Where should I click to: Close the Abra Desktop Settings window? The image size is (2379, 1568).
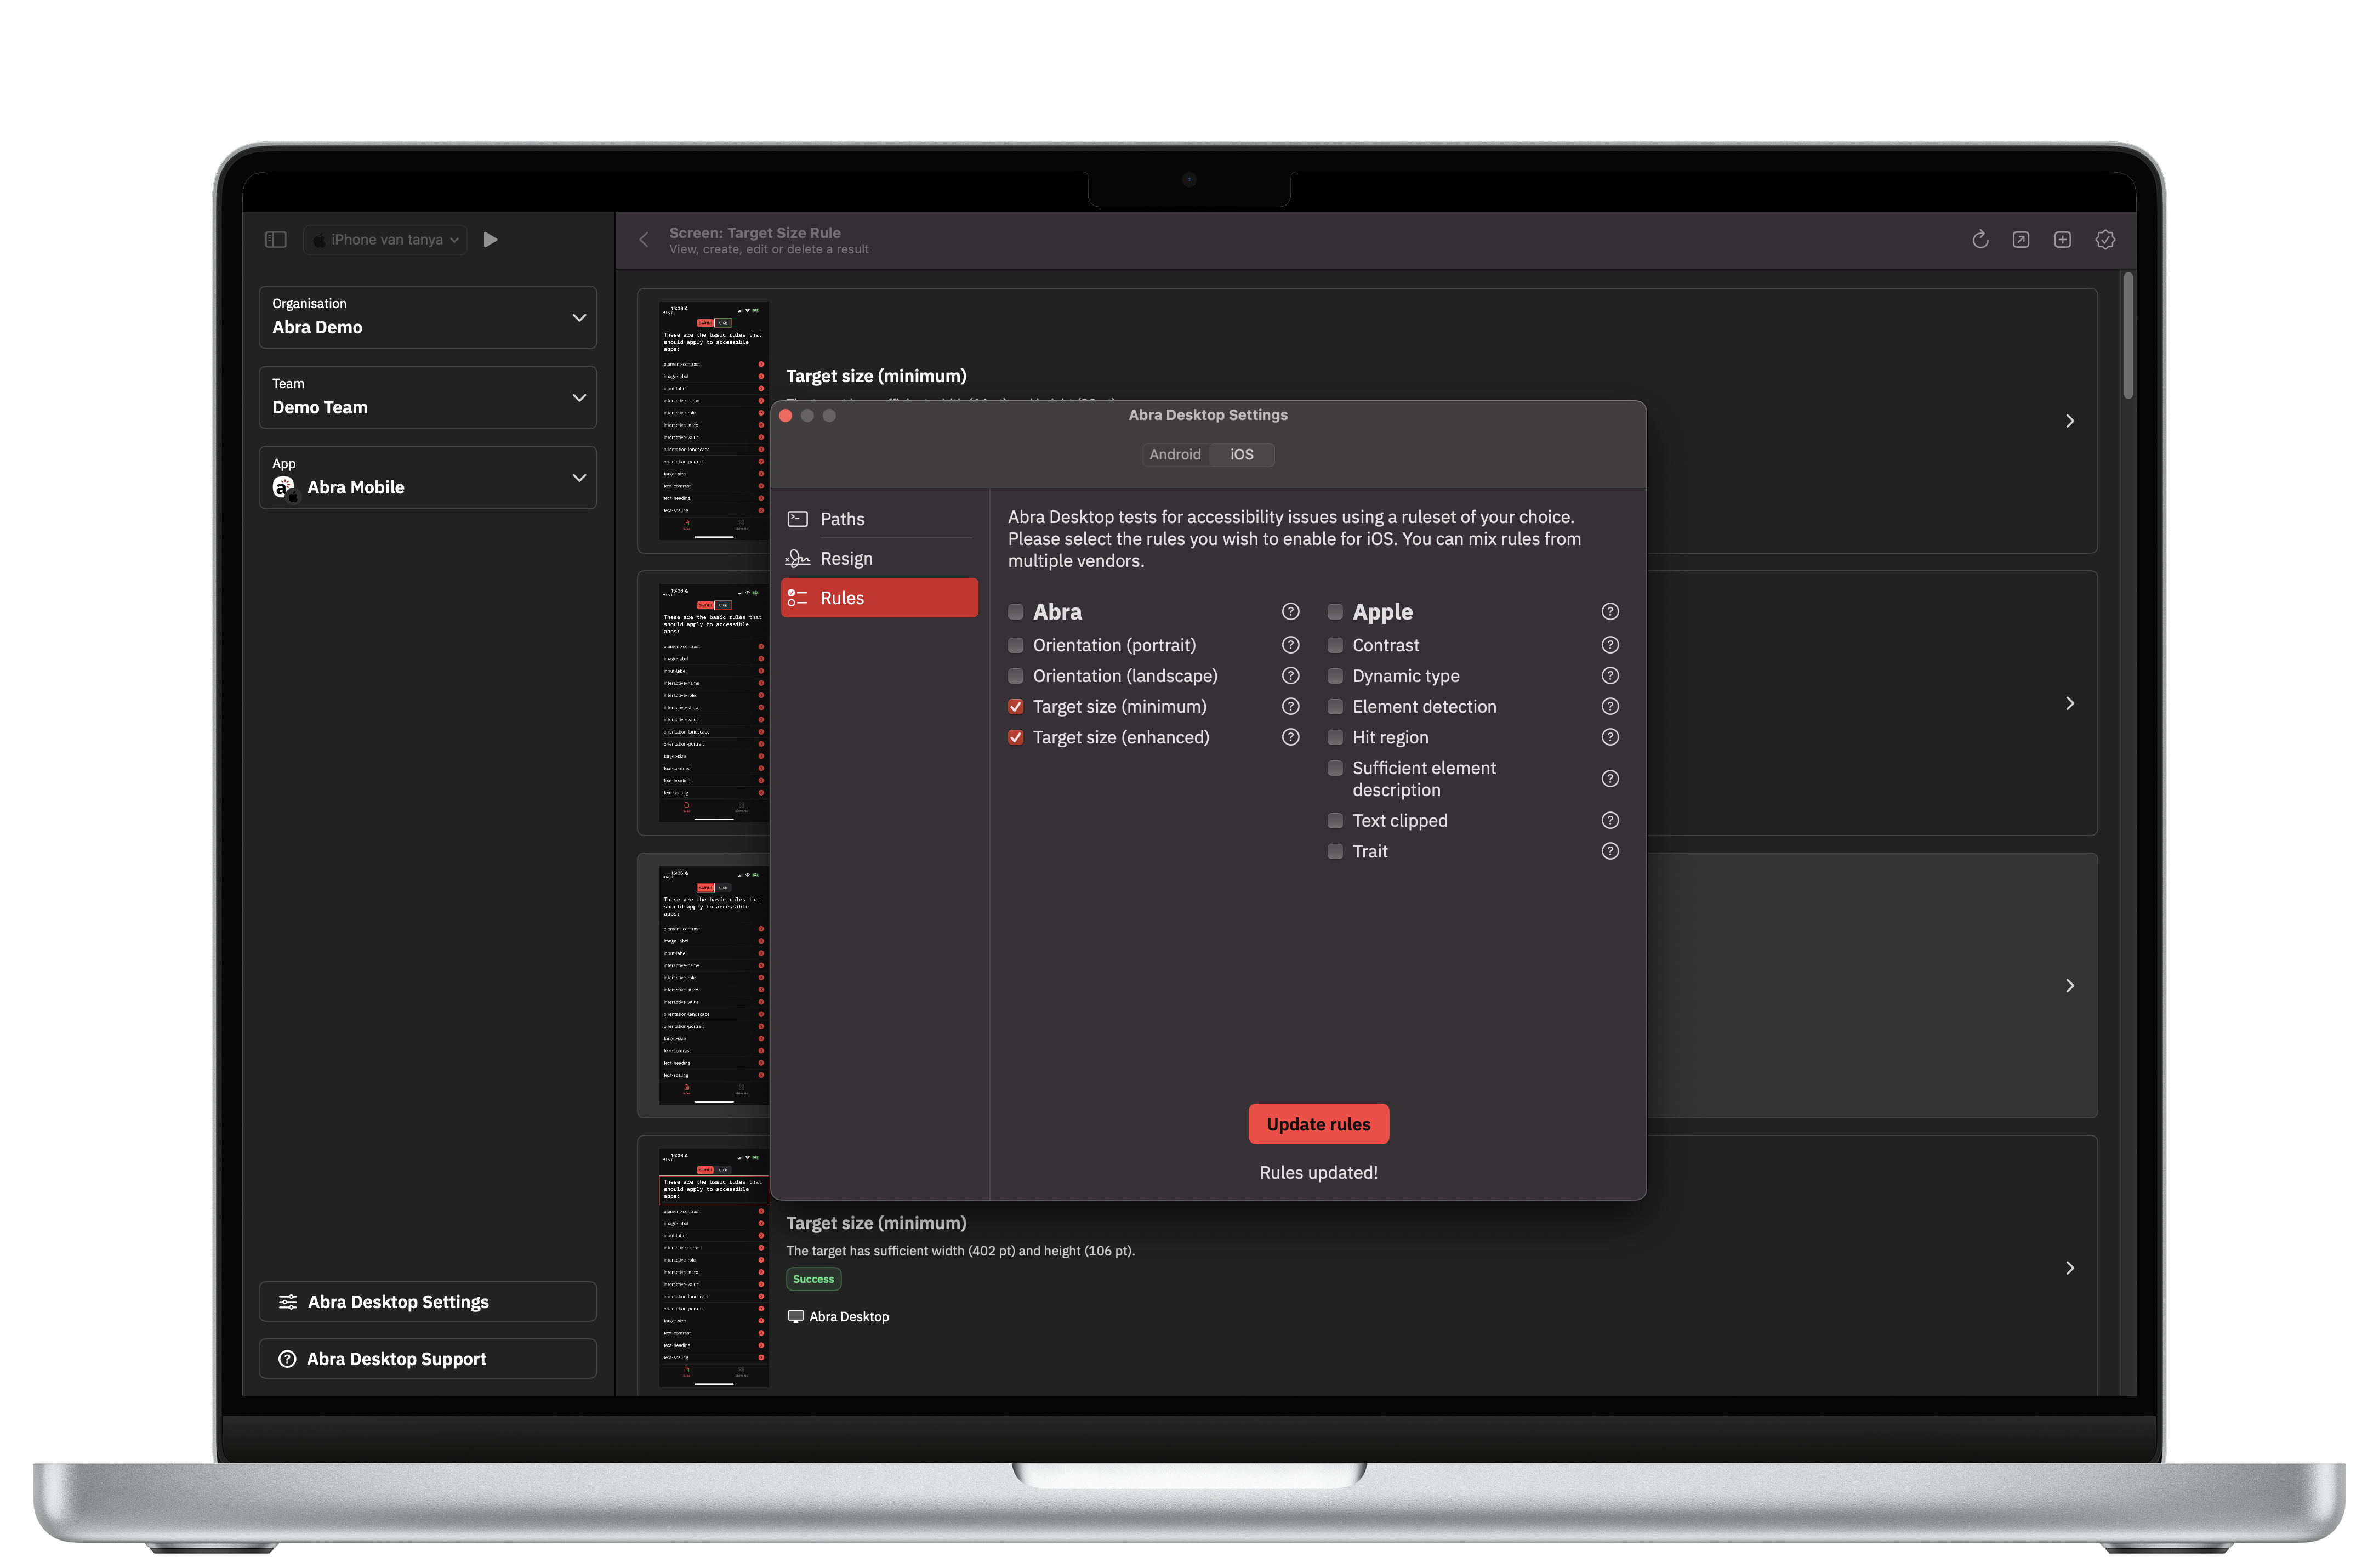click(x=786, y=415)
